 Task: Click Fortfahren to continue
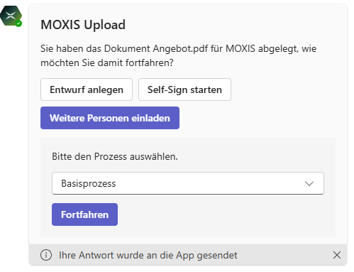(x=84, y=214)
